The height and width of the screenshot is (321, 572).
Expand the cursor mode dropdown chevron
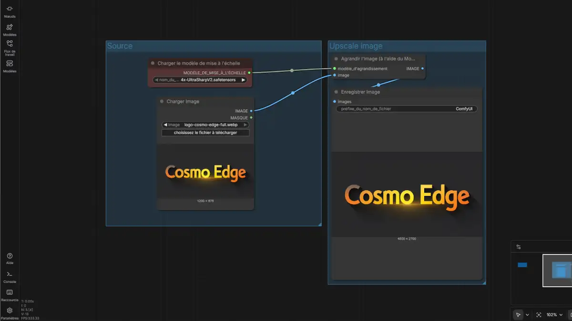point(527,315)
